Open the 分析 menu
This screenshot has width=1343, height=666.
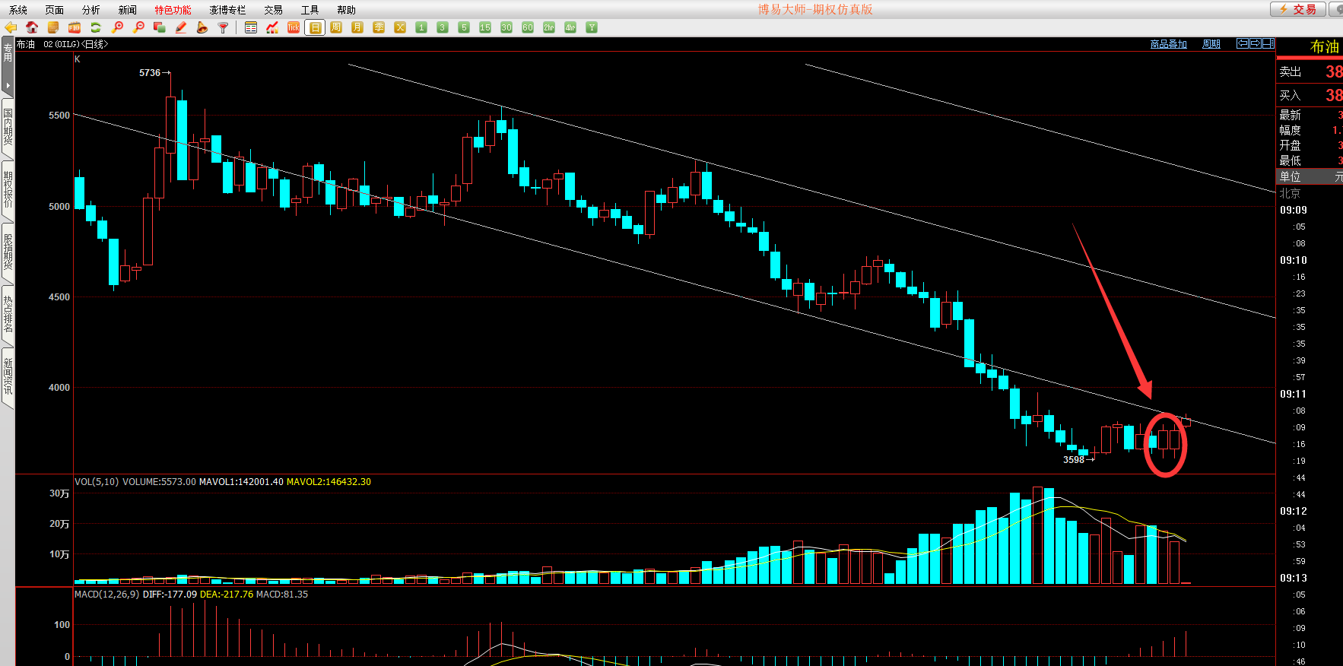pos(90,10)
